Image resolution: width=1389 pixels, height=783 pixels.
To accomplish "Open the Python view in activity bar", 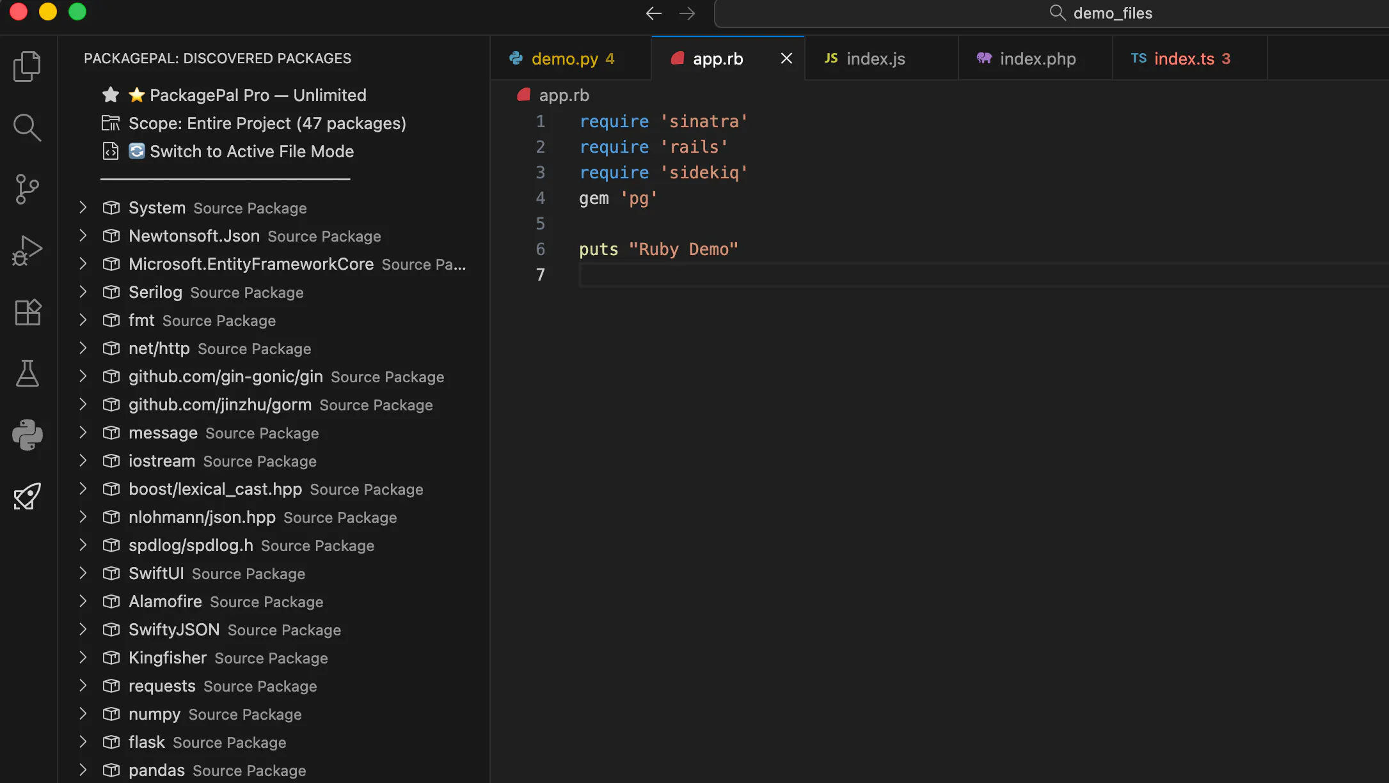I will [x=27, y=435].
